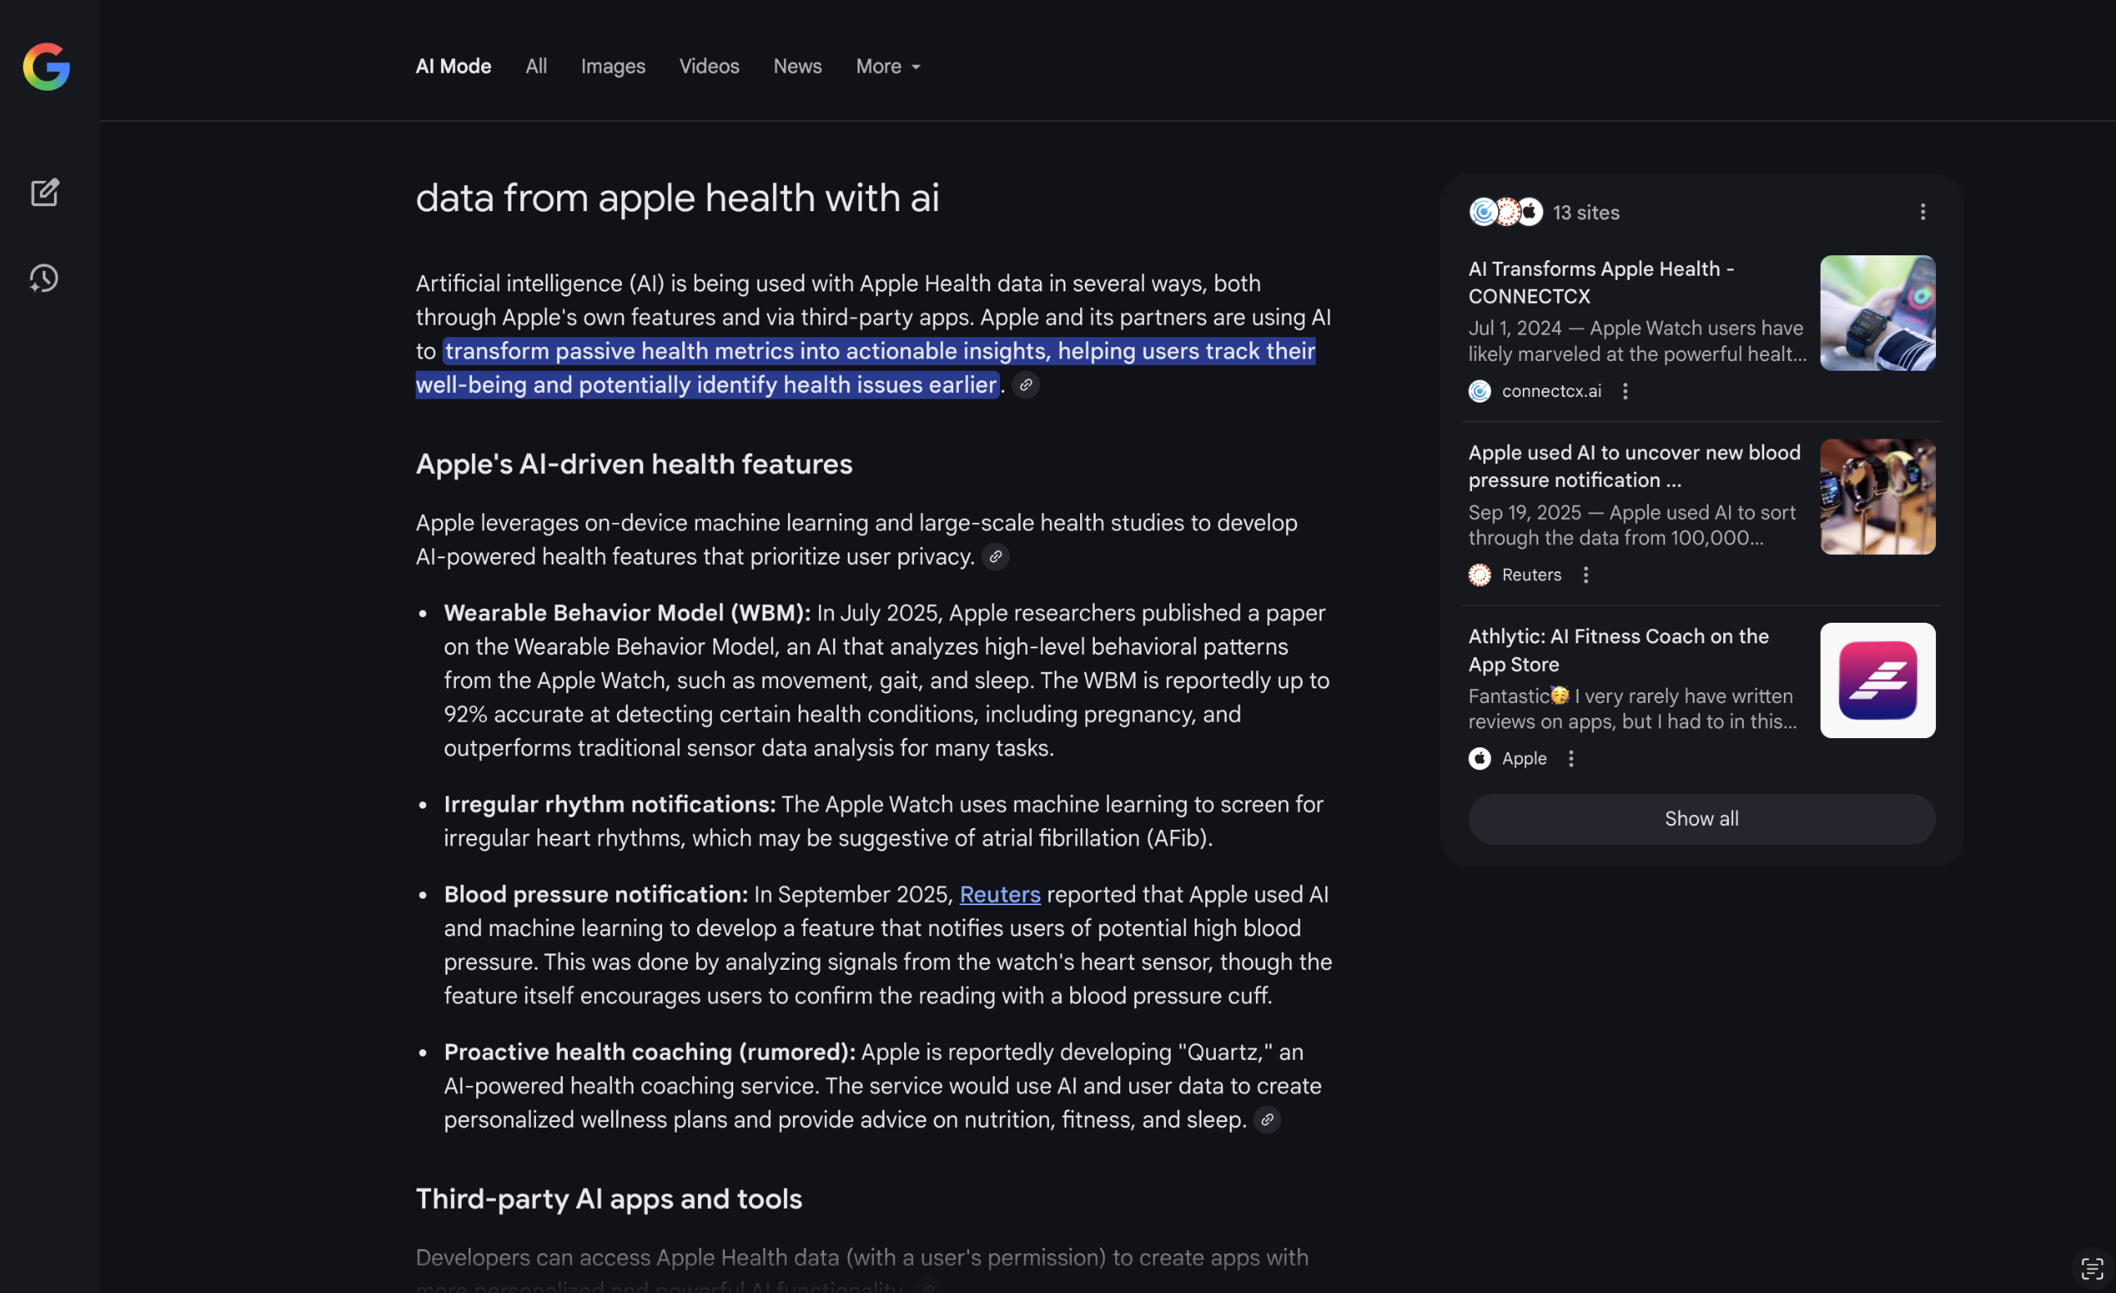
Task: Switch to the Images tab
Action: [612, 66]
